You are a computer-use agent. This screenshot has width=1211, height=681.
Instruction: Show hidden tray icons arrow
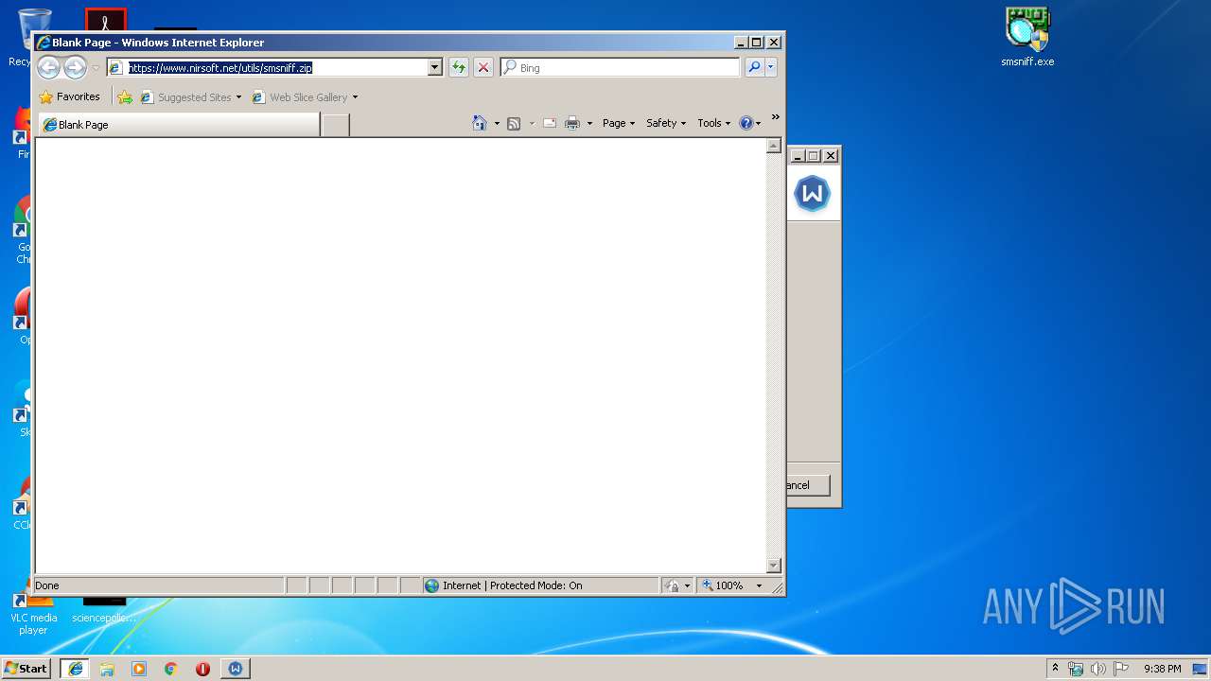[1056, 668]
